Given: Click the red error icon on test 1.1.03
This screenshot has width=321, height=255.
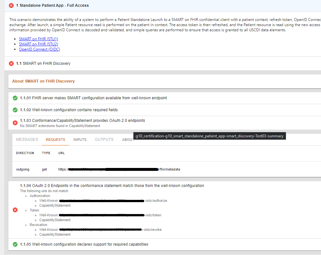Looking at the screenshot, I should point(15,123).
